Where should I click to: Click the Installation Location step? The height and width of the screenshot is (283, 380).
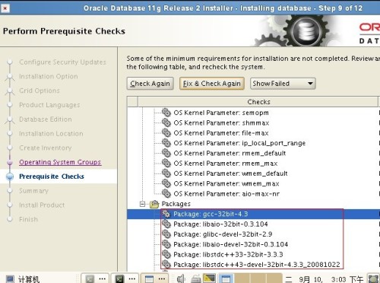click(51, 134)
